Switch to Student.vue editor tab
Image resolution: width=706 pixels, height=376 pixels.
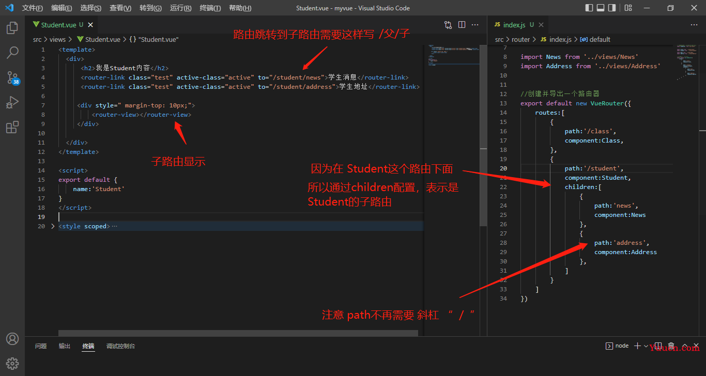pyautogui.click(x=61, y=25)
